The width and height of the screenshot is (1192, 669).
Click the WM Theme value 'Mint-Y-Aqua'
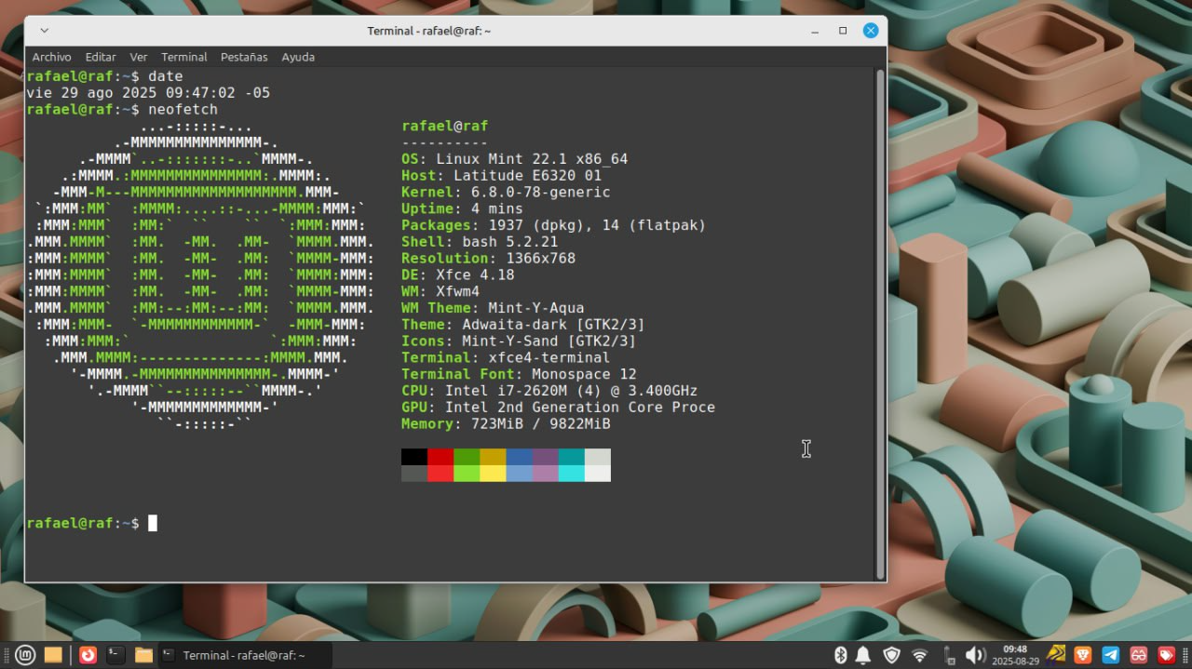point(536,308)
